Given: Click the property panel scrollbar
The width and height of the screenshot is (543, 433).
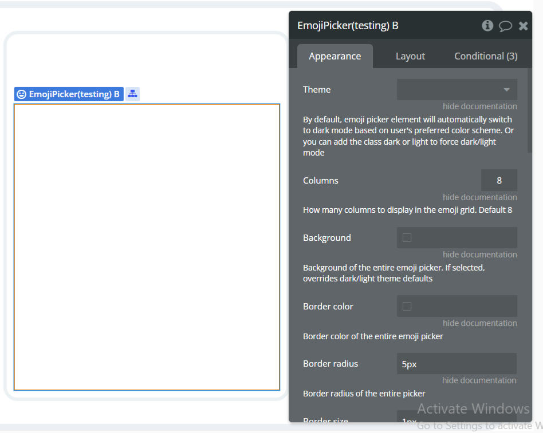Looking at the screenshot, I should pos(529,110).
